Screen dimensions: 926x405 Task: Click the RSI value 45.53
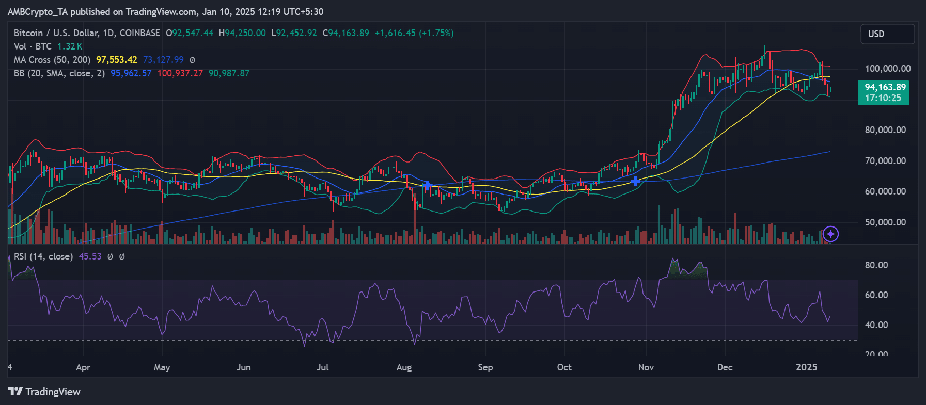[90, 256]
